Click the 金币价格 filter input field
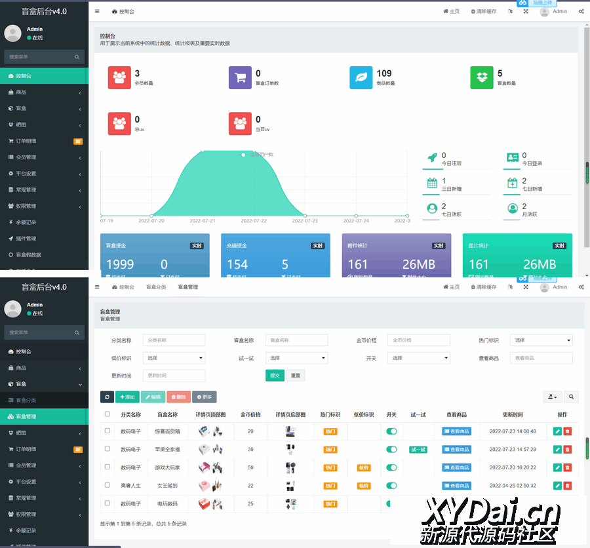The width and height of the screenshot is (590, 548). coord(419,340)
